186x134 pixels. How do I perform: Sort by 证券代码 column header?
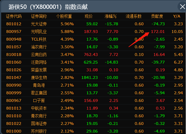point(14,16)
